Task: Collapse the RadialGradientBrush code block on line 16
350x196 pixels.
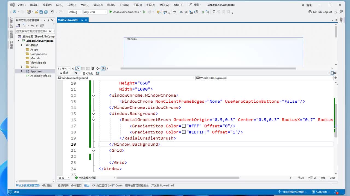Action: pyautogui.click(x=94, y=120)
